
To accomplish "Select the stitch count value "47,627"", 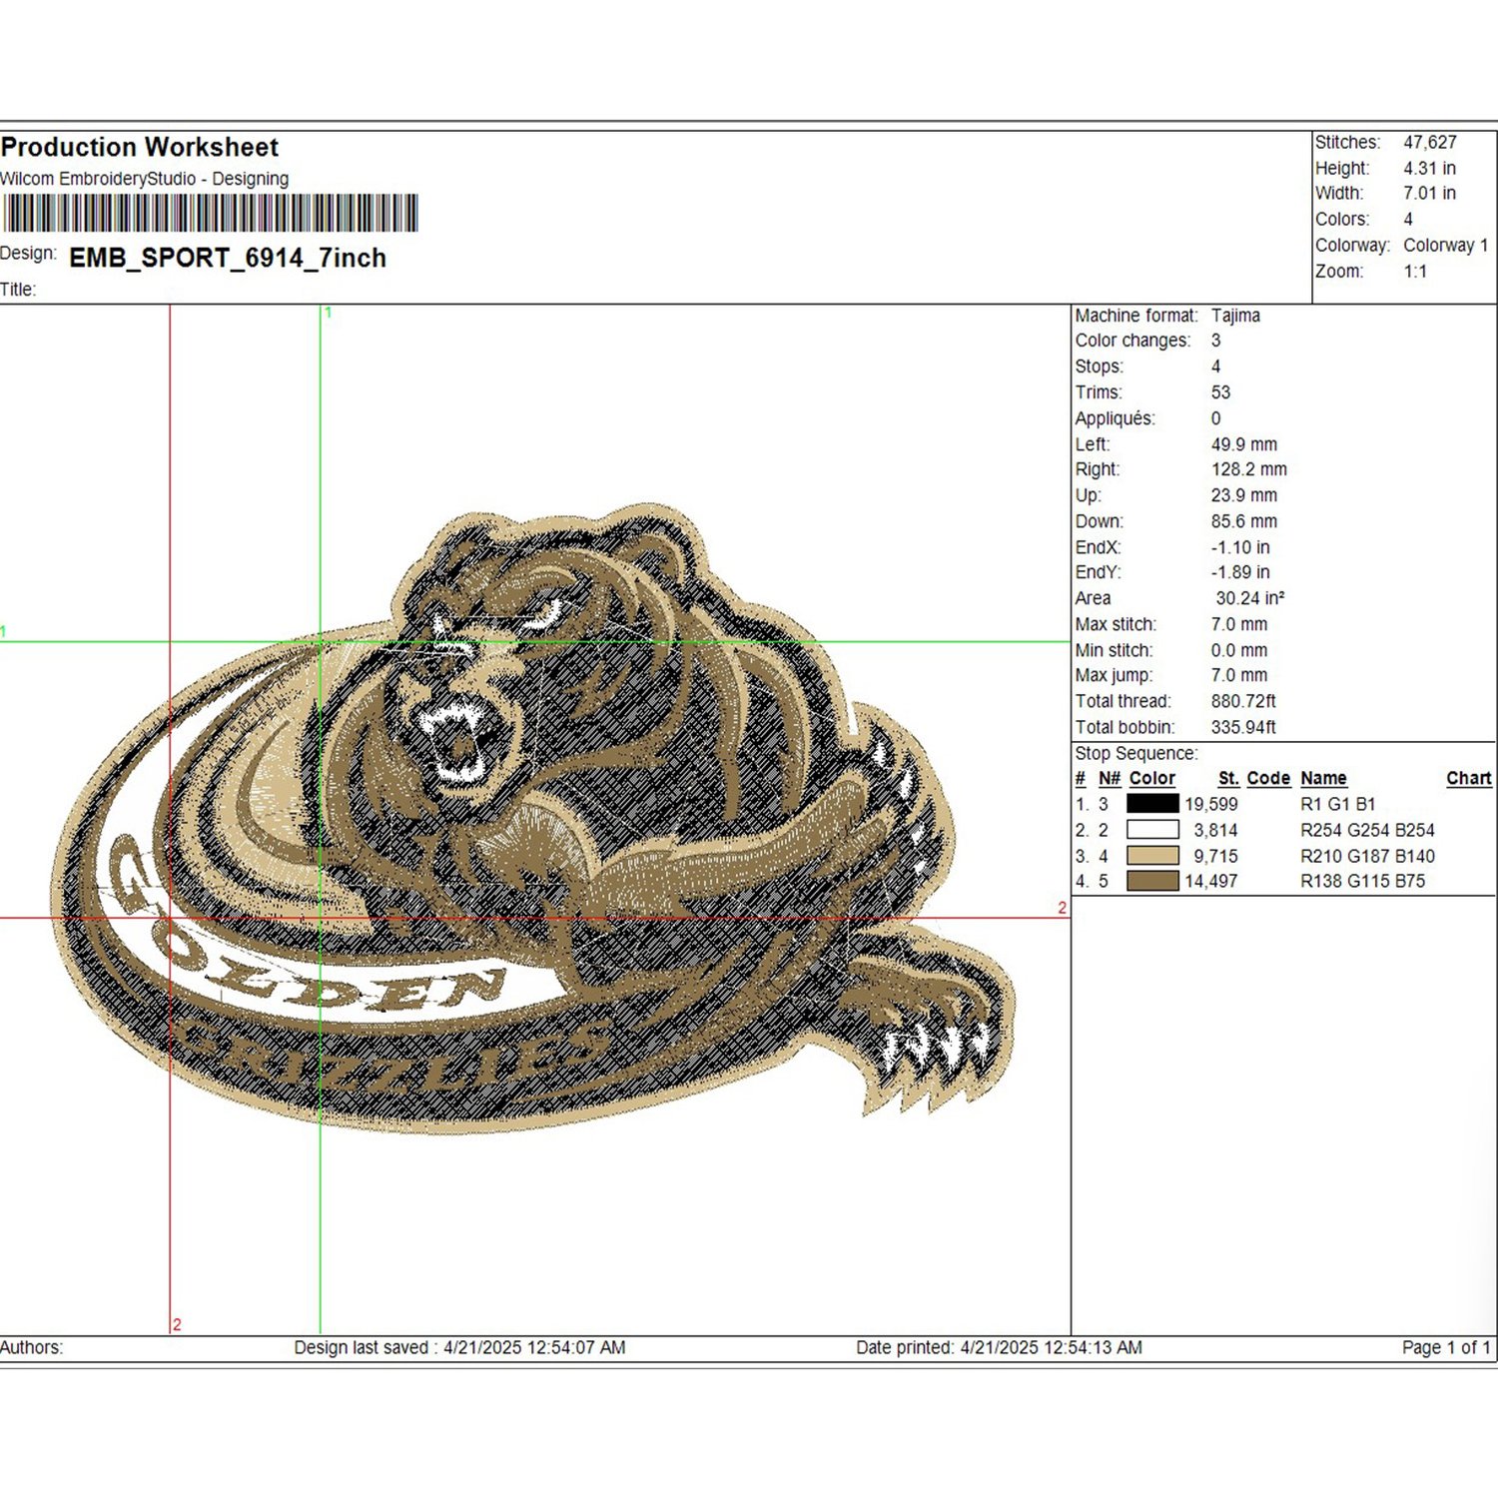I will point(1430,142).
